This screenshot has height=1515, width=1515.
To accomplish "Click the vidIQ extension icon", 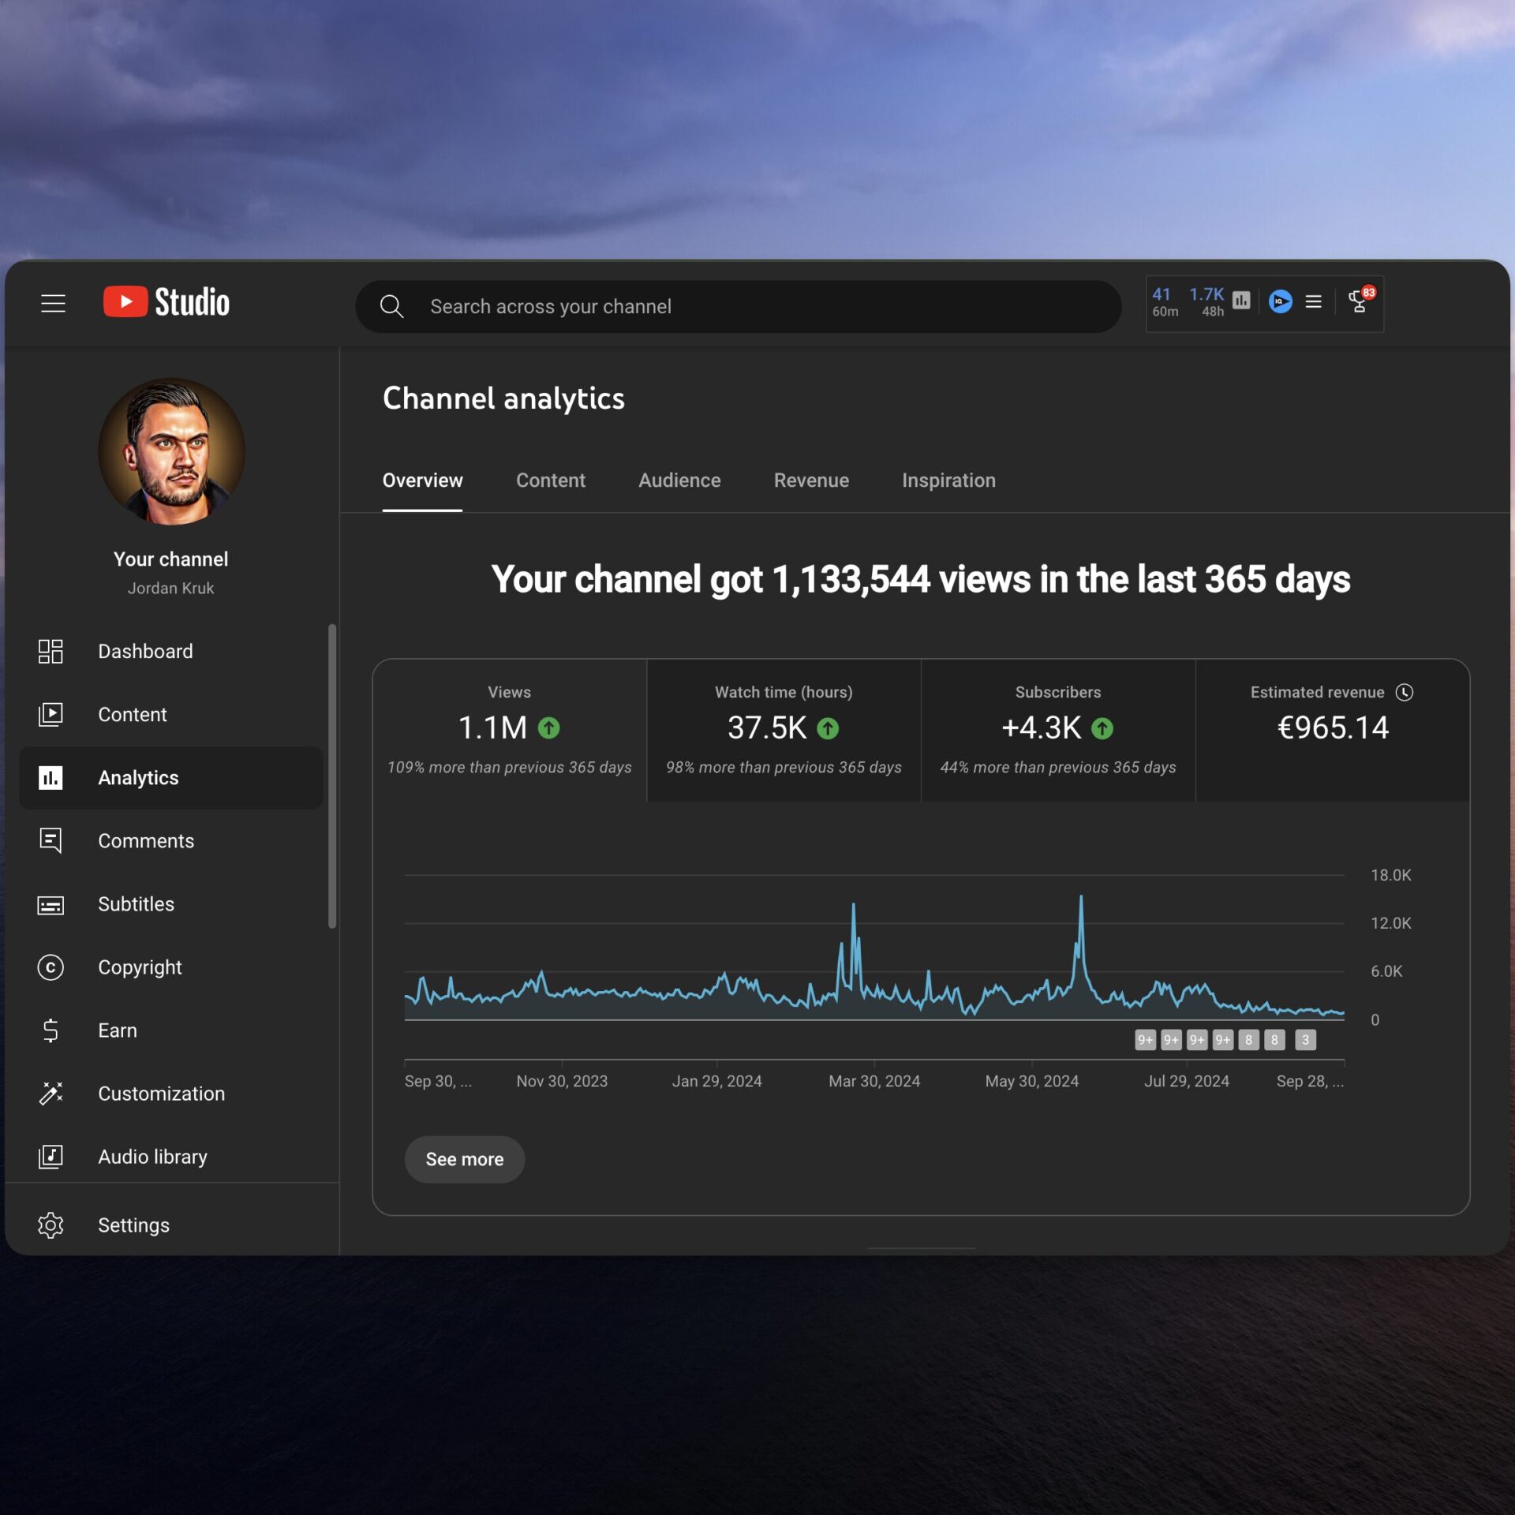I will tap(1280, 301).
